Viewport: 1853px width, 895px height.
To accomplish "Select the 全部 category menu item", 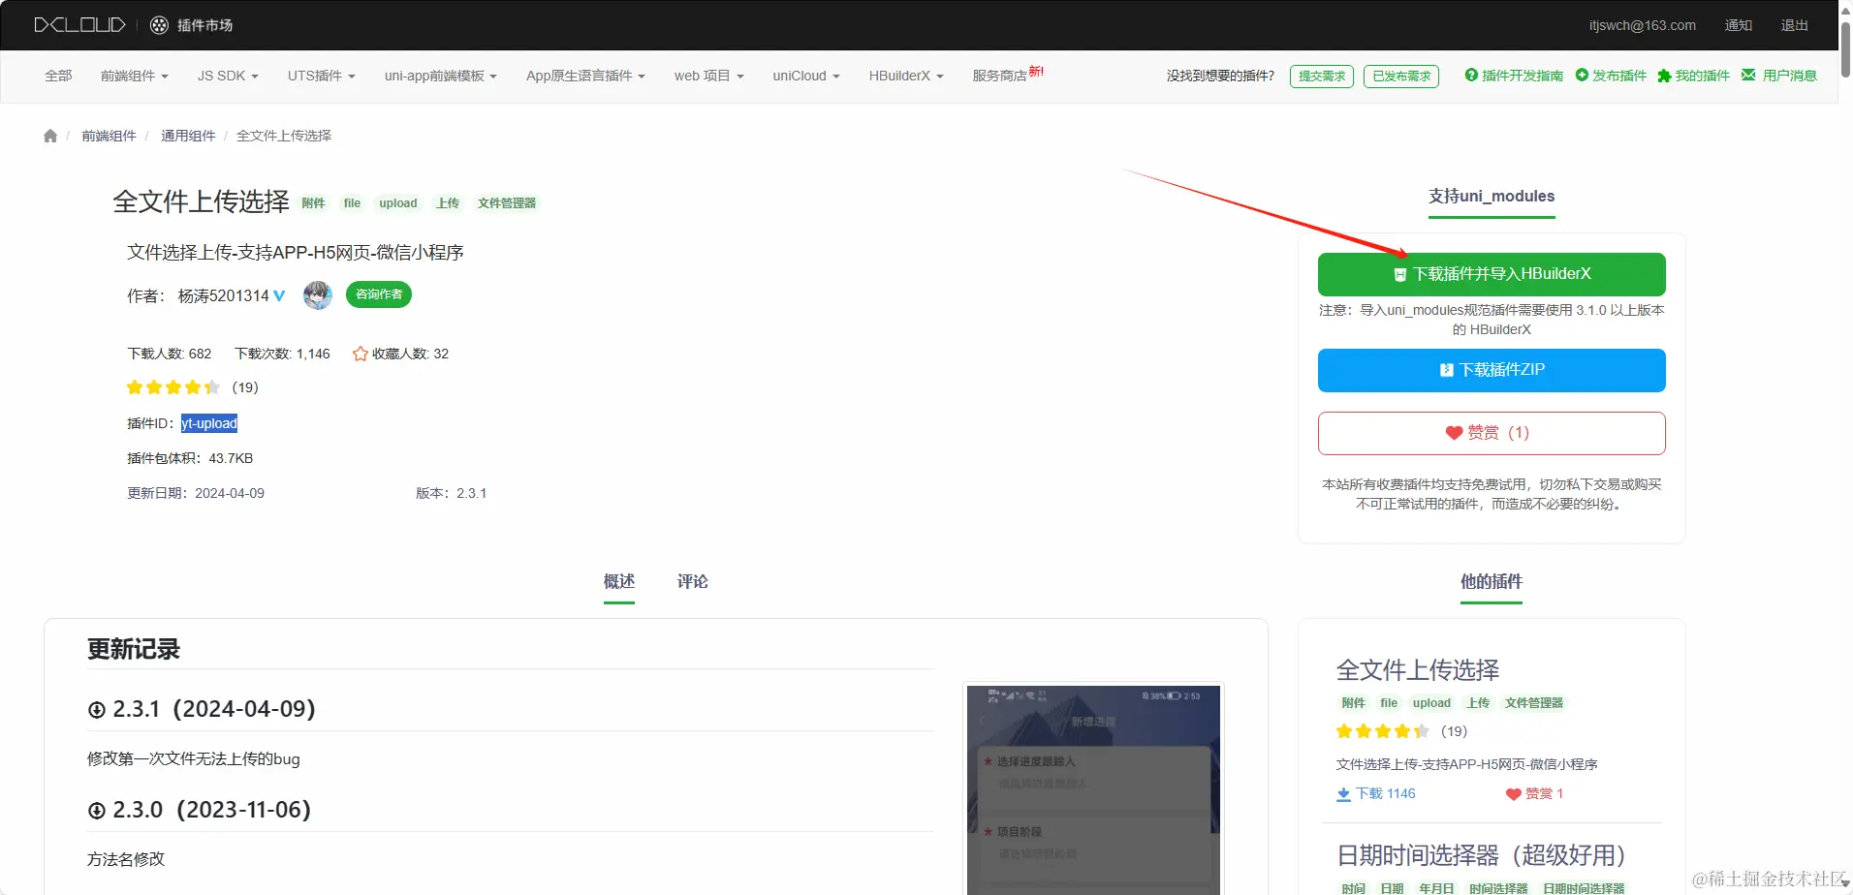I will pyautogui.click(x=58, y=76).
